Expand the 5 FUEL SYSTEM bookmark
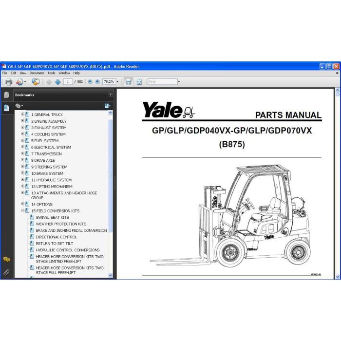Image resolution: width=341 pixels, height=341 pixels. 22,140
